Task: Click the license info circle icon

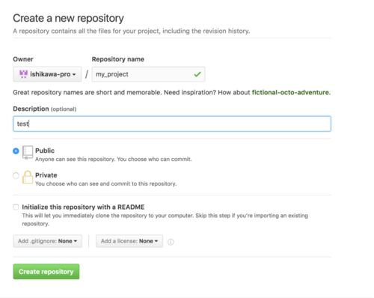Action: coord(171,242)
